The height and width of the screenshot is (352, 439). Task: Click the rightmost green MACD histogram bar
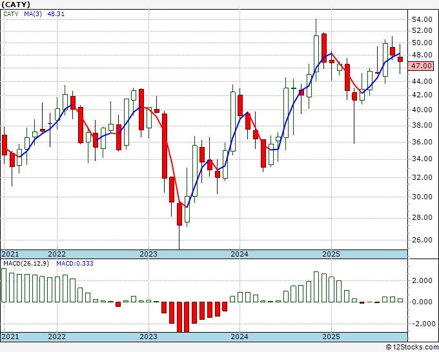click(400, 300)
